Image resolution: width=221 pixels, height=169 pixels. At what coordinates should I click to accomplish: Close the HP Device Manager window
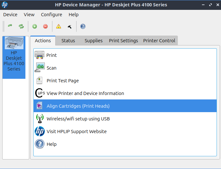(x=218, y=5)
